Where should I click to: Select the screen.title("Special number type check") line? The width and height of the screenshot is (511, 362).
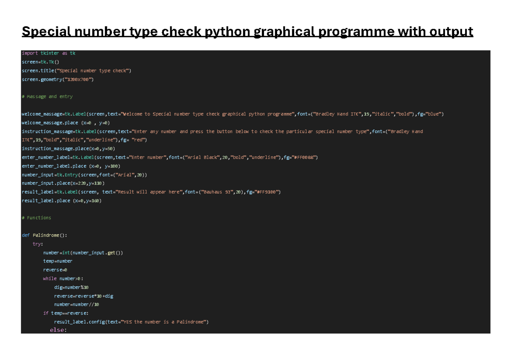[x=77, y=71]
